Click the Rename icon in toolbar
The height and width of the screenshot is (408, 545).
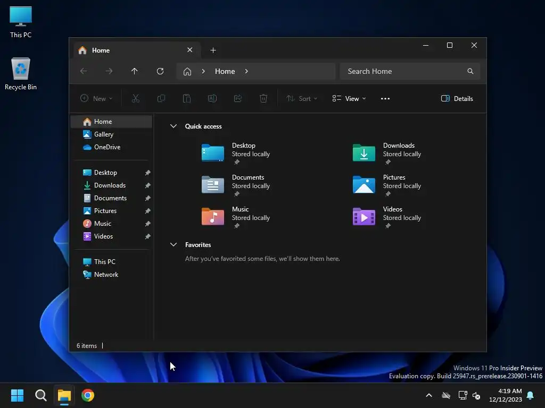point(212,98)
